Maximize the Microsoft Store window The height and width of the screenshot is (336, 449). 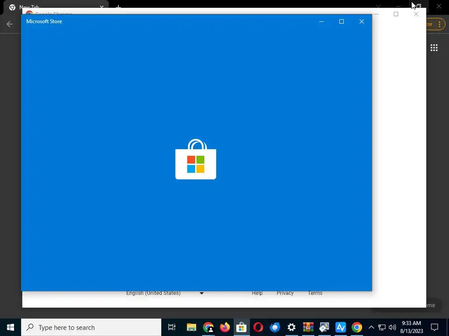341,21
